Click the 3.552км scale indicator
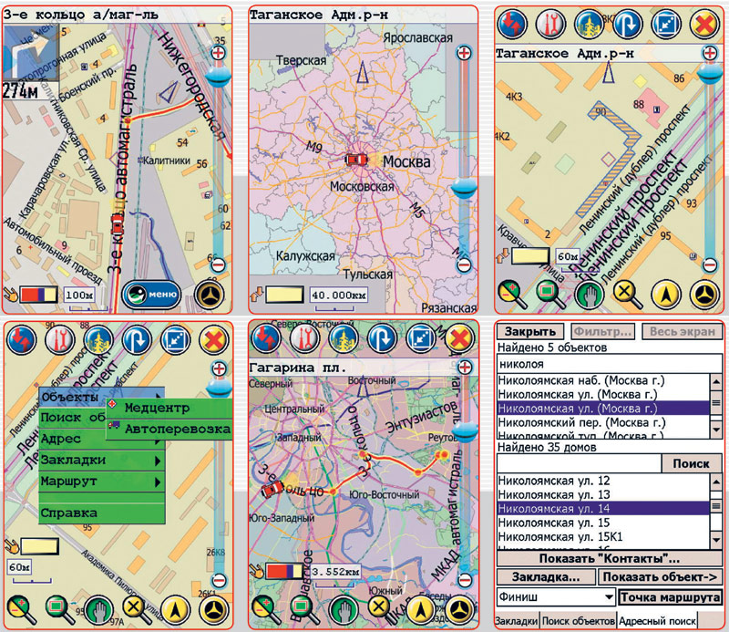 [335, 572]
